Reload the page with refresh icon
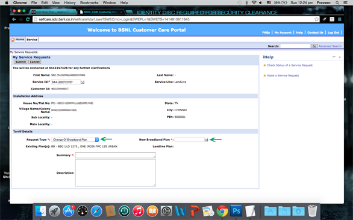 [28, 19]
